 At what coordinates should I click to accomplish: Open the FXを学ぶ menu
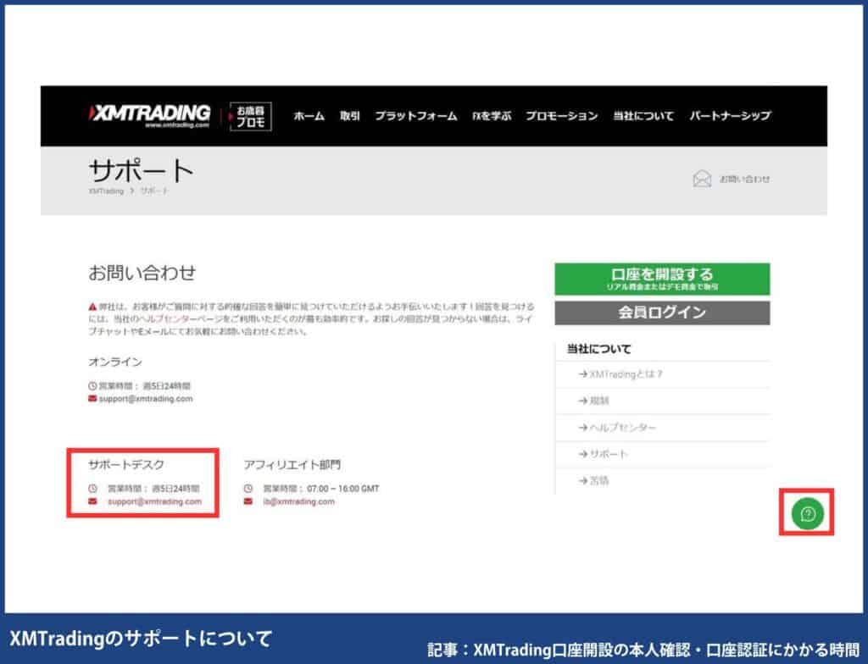point(492,116)
